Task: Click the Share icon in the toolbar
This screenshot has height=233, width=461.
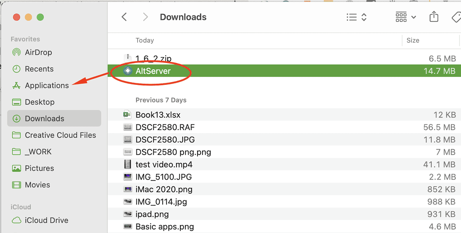Action: click(434, 17)
